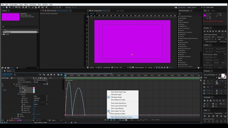The width and height of the screenshot is (228, 128).
Task: Select the Rotation tool in the toolbar
Action: tap(13, 7)
